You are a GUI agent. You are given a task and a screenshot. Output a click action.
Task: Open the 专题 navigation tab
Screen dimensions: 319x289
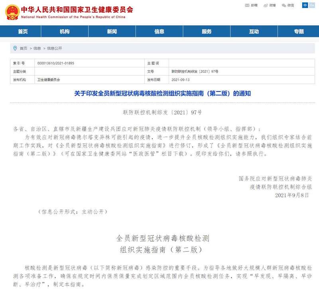tap(299, 31)
